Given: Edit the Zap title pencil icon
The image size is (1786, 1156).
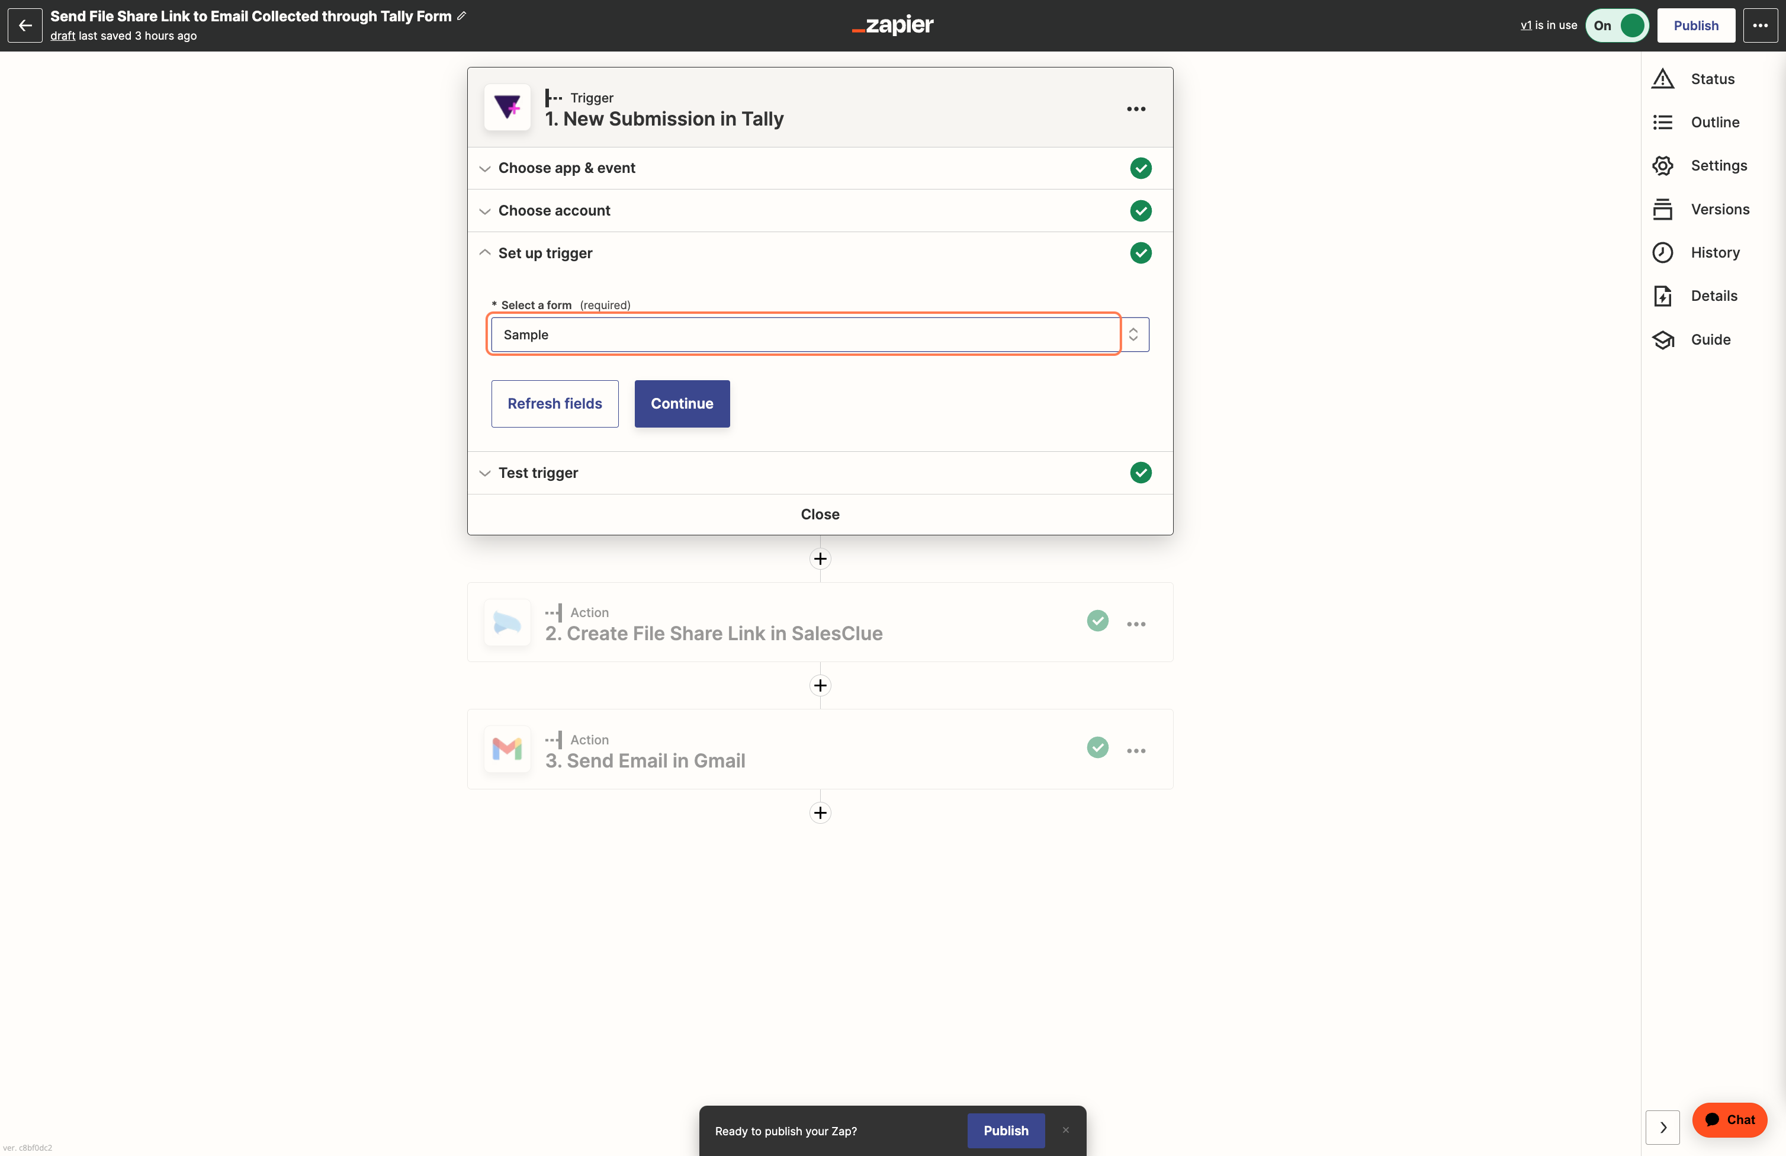Looking at the screenshot, I should pyautogui.click(x=461, y=16).
